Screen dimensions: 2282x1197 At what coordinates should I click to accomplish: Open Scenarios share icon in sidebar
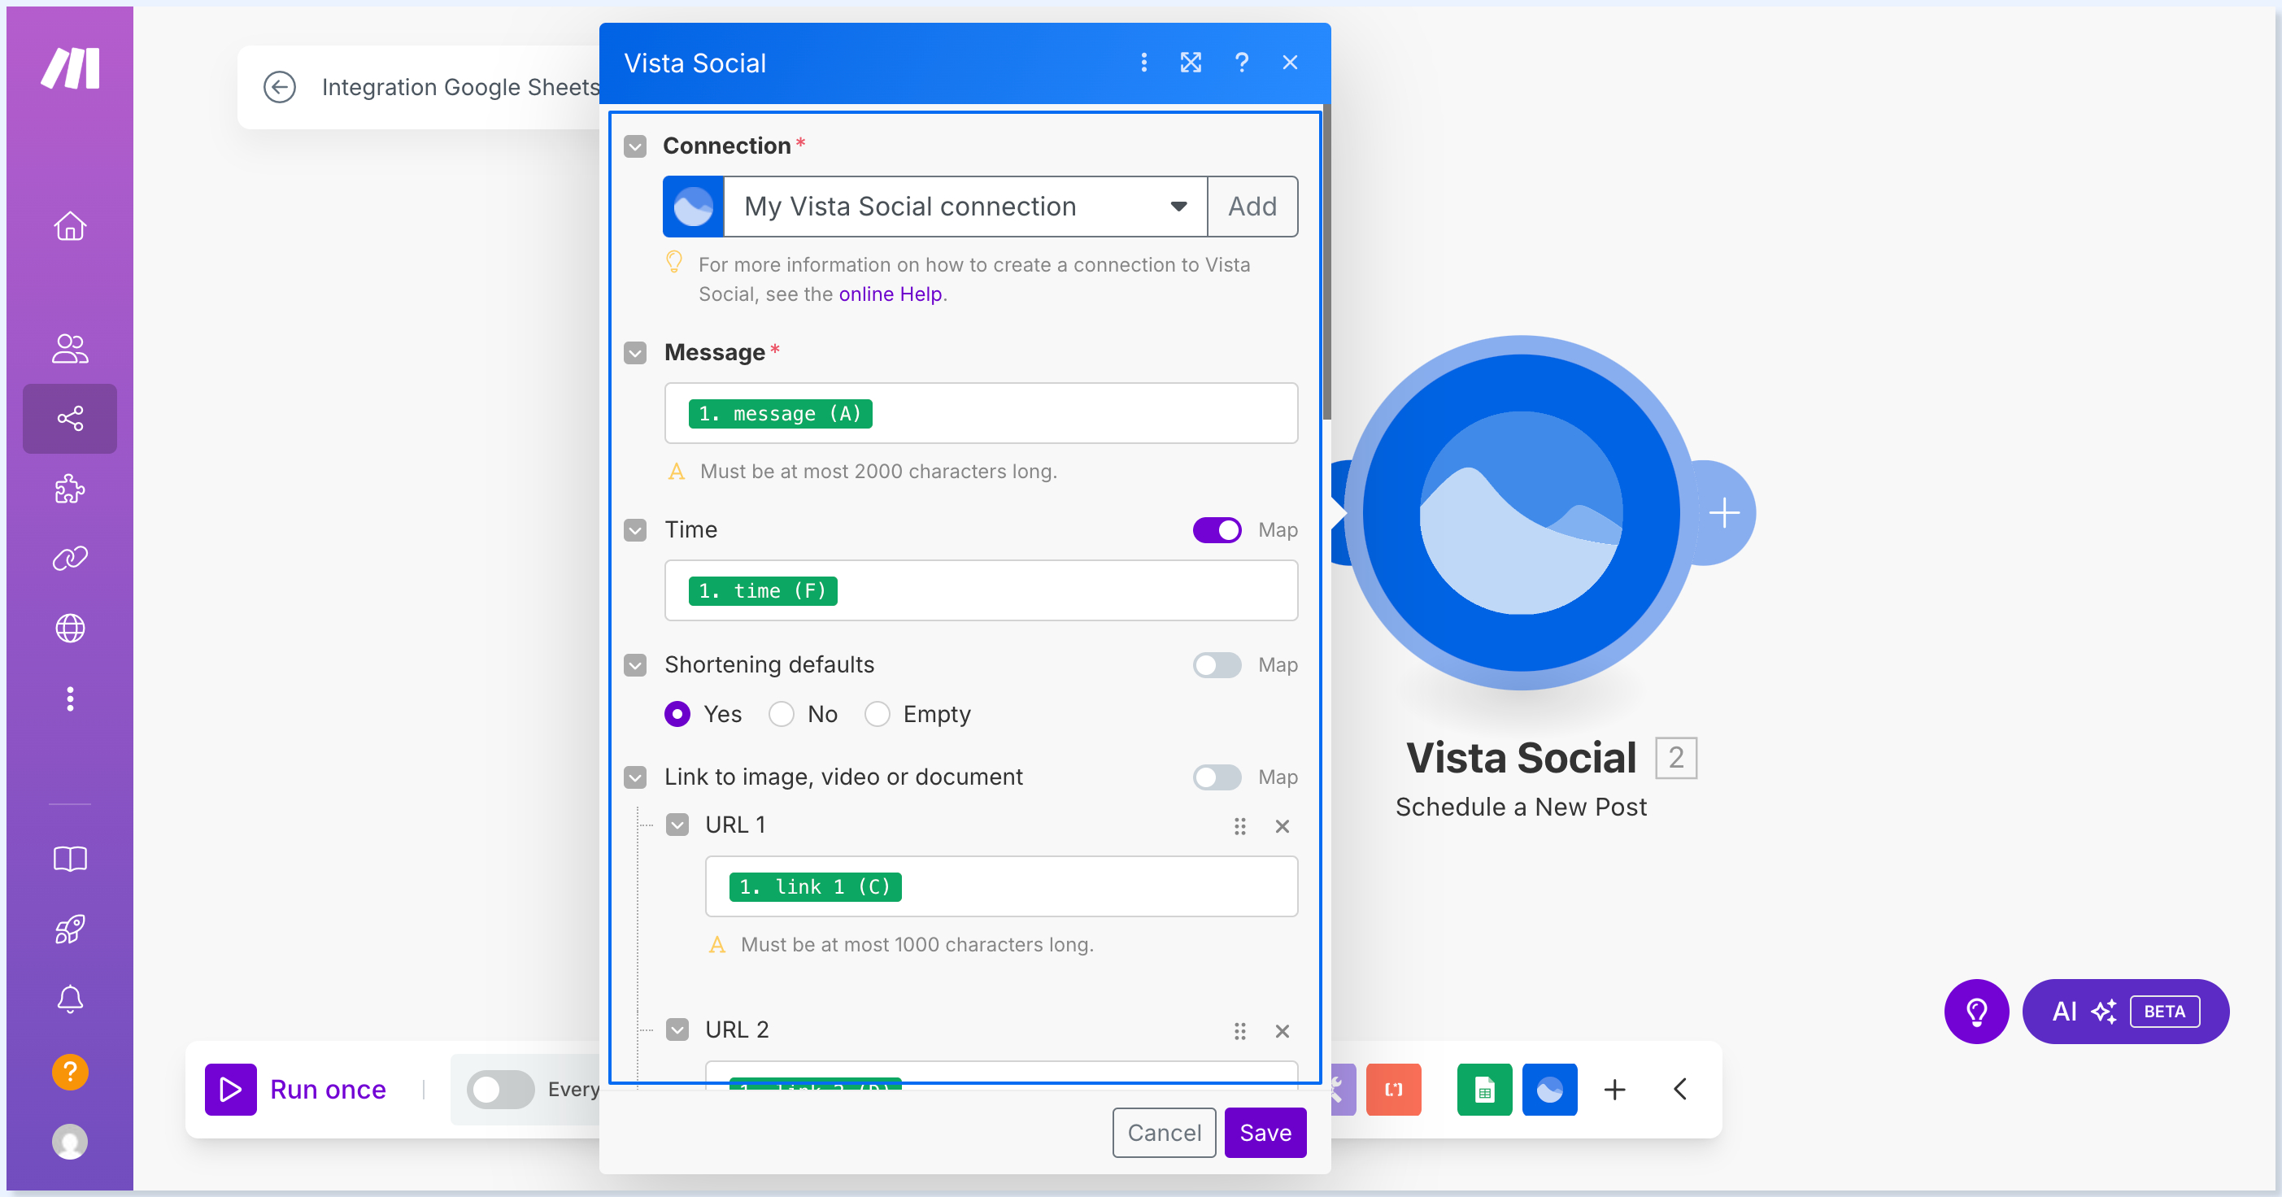click(70, 418)
